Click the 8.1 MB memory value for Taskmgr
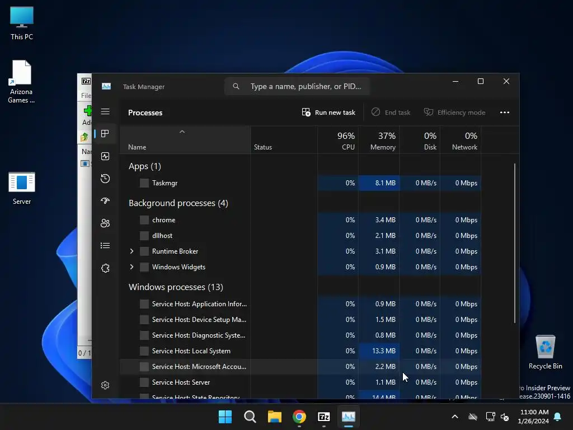 coord(379,183)
